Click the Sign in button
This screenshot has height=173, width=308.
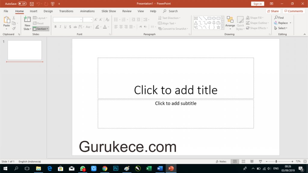point(257,4)
